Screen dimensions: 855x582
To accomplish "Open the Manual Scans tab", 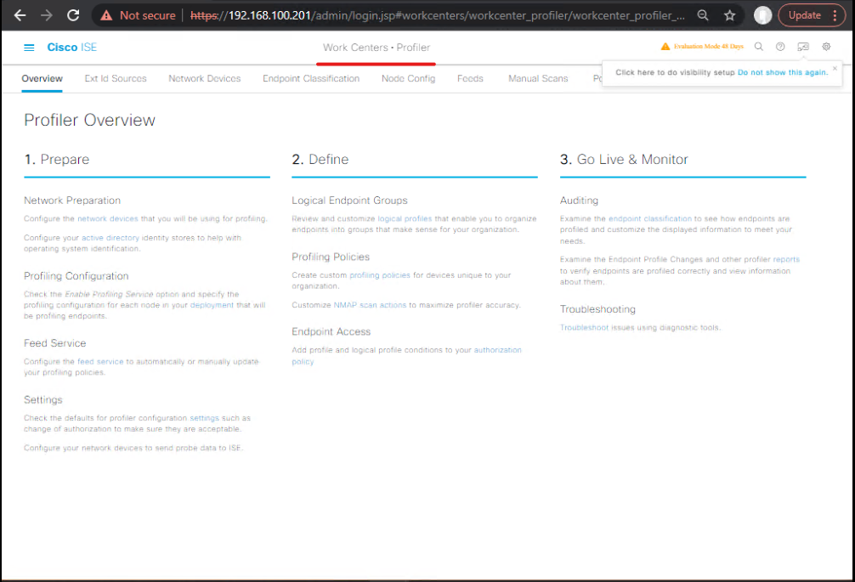I will click(x=538, y=78).
